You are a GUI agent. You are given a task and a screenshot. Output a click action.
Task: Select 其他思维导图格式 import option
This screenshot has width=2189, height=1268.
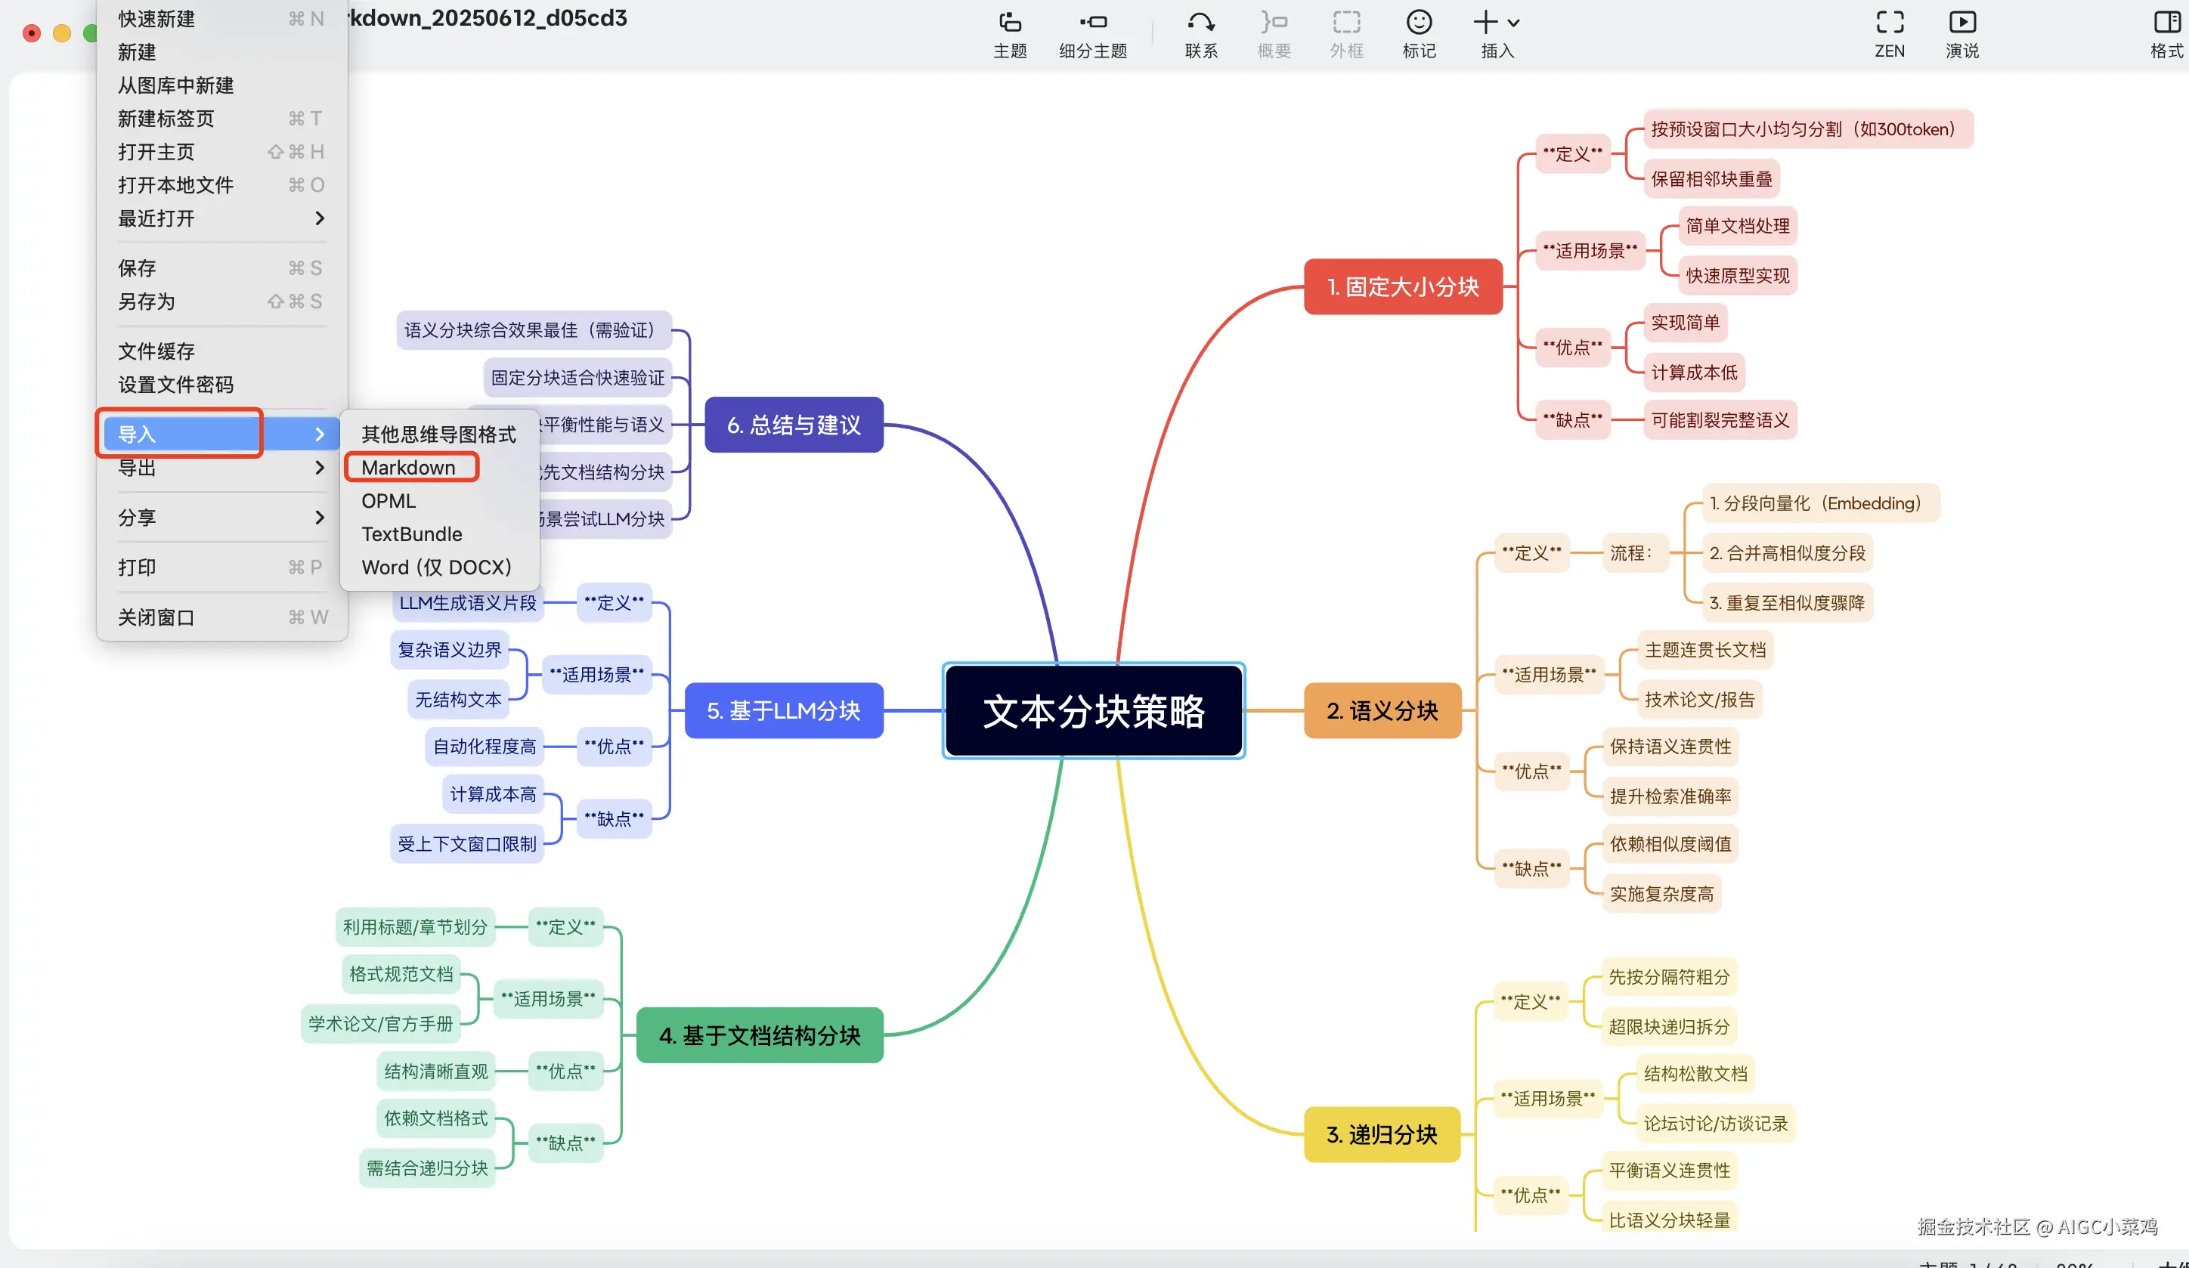coord(438,435)
